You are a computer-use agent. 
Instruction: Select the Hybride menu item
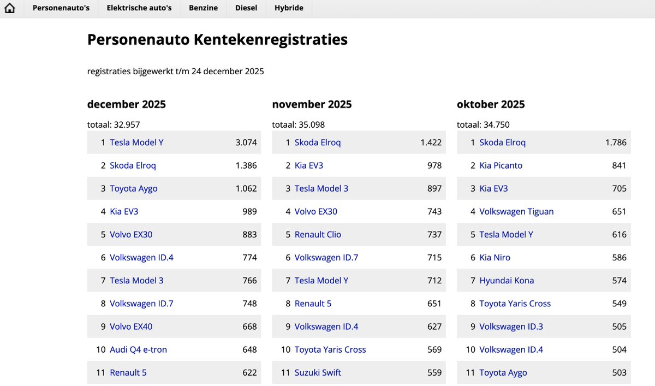click(x=289, y=8)
